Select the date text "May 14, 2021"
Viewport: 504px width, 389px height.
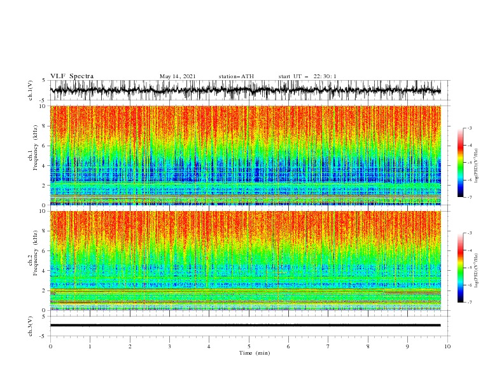tap(178, 76)
